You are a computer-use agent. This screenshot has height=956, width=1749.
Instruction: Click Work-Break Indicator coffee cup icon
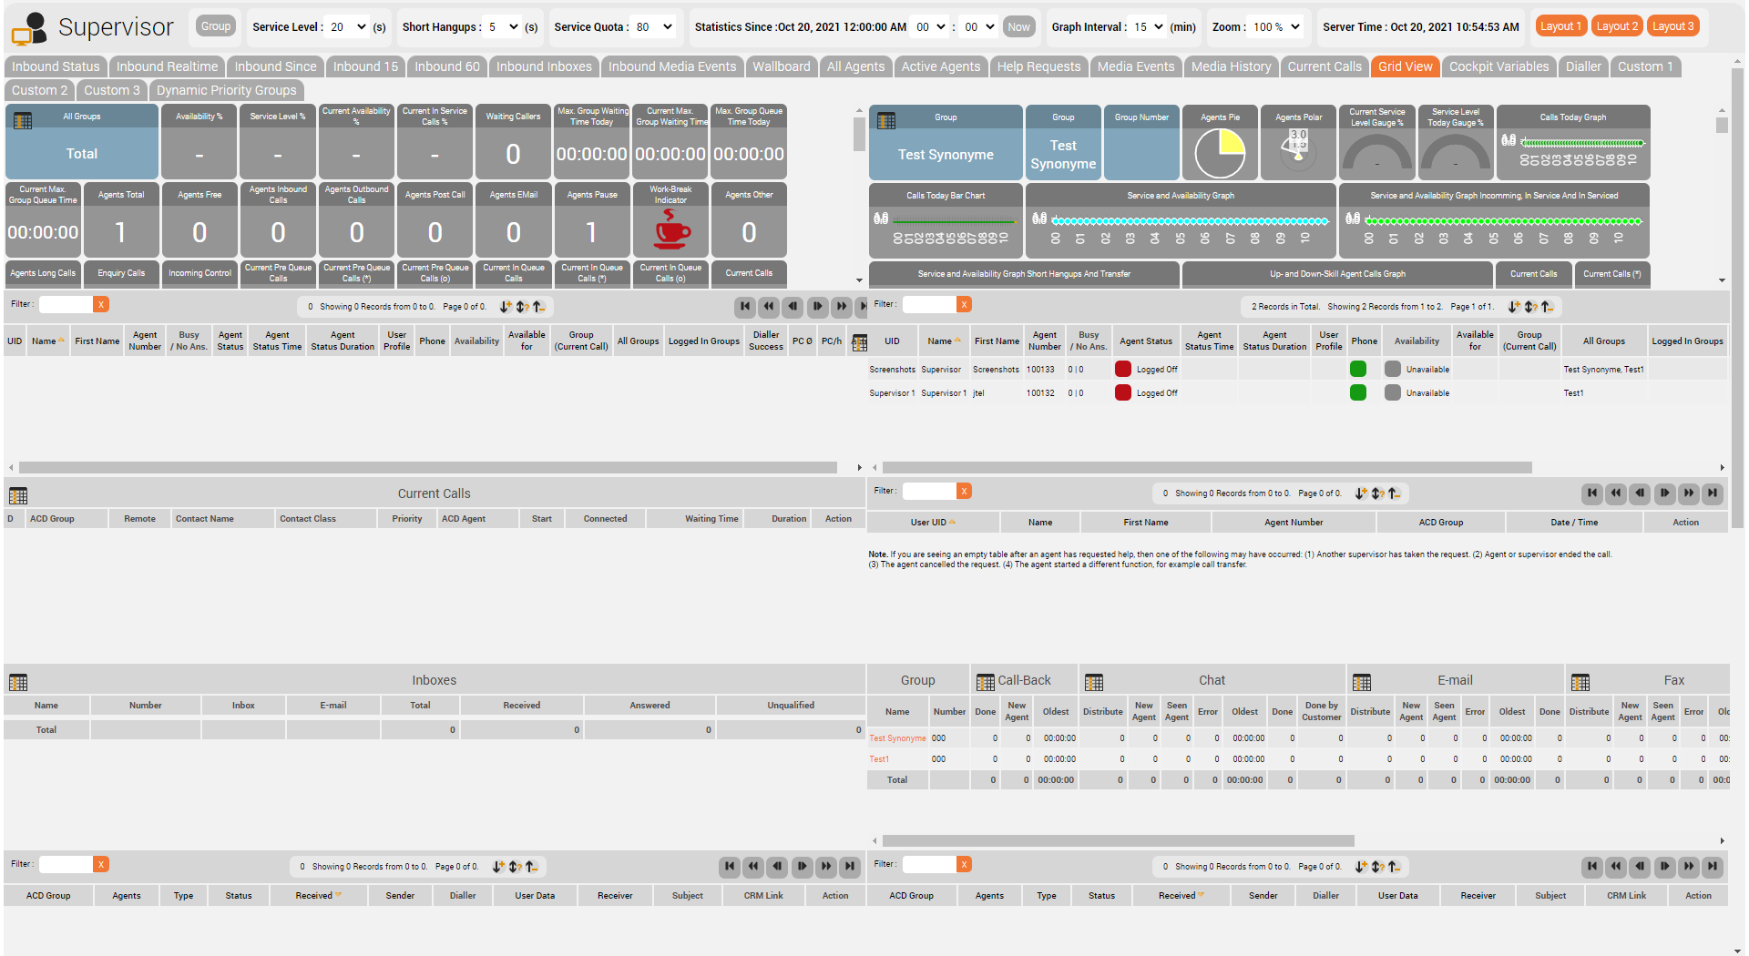point(671,230)
